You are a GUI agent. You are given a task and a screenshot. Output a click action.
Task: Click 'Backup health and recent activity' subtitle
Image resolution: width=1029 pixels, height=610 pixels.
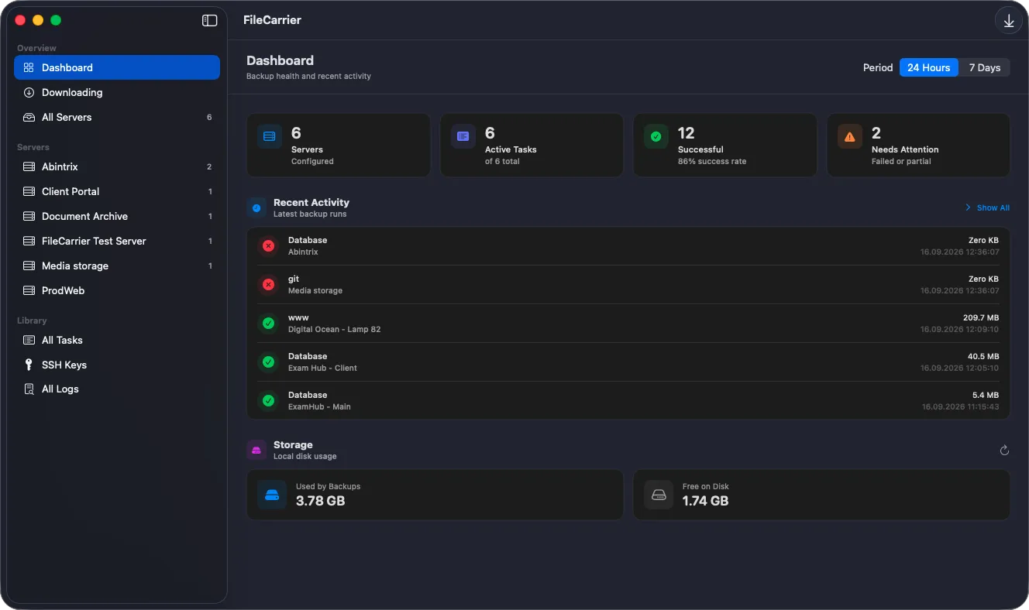[308, 76]
